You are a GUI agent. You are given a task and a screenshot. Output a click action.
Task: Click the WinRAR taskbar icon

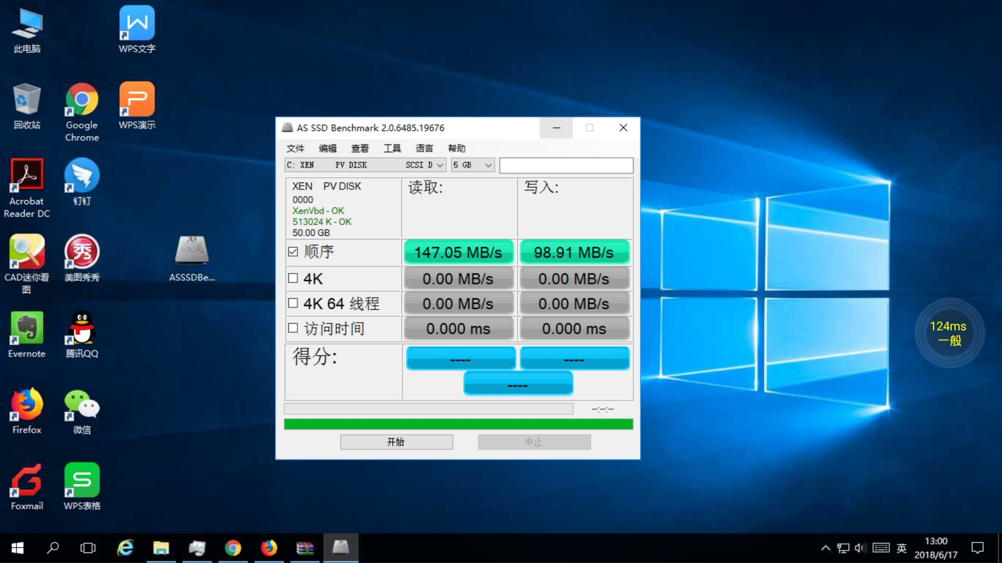pyautogui.click(x=305, y=548)
